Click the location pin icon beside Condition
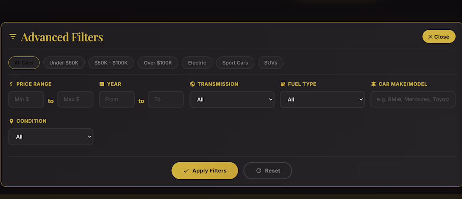462x199 pixels. (x=11, y=121)
